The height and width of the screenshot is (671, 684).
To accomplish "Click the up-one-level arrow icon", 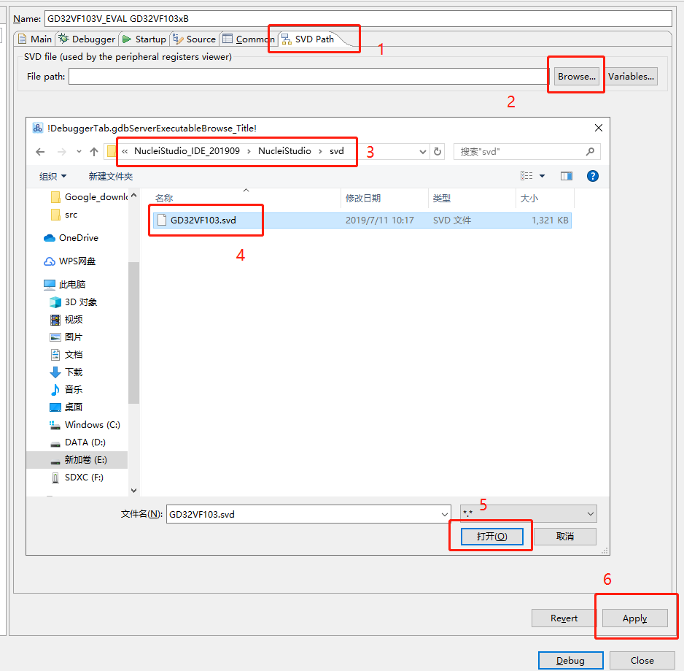I will pyautogui.click(x=94, y=152).
